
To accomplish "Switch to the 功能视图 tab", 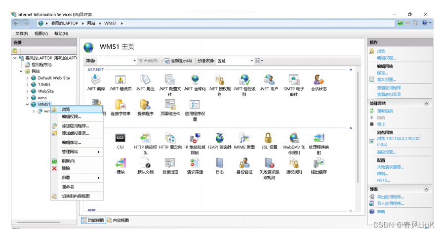I will click(93, 220).
